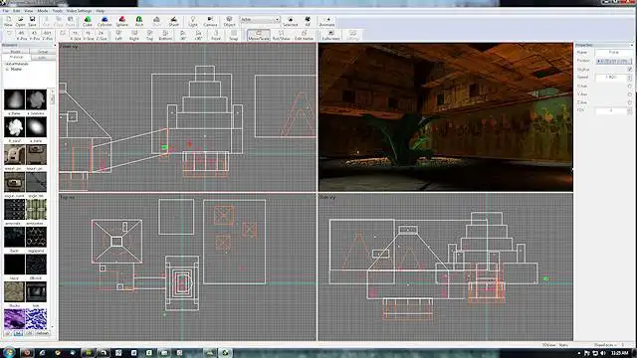637x358 pixels.
Task: Switch to the Material tab
Action: pos(16,58)
